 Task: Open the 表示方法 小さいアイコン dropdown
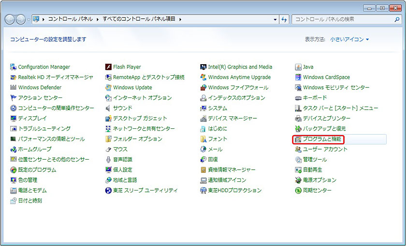(x=349, y=40)
